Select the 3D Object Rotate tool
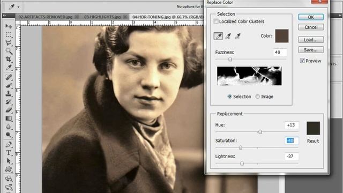 tap(9, 179)
